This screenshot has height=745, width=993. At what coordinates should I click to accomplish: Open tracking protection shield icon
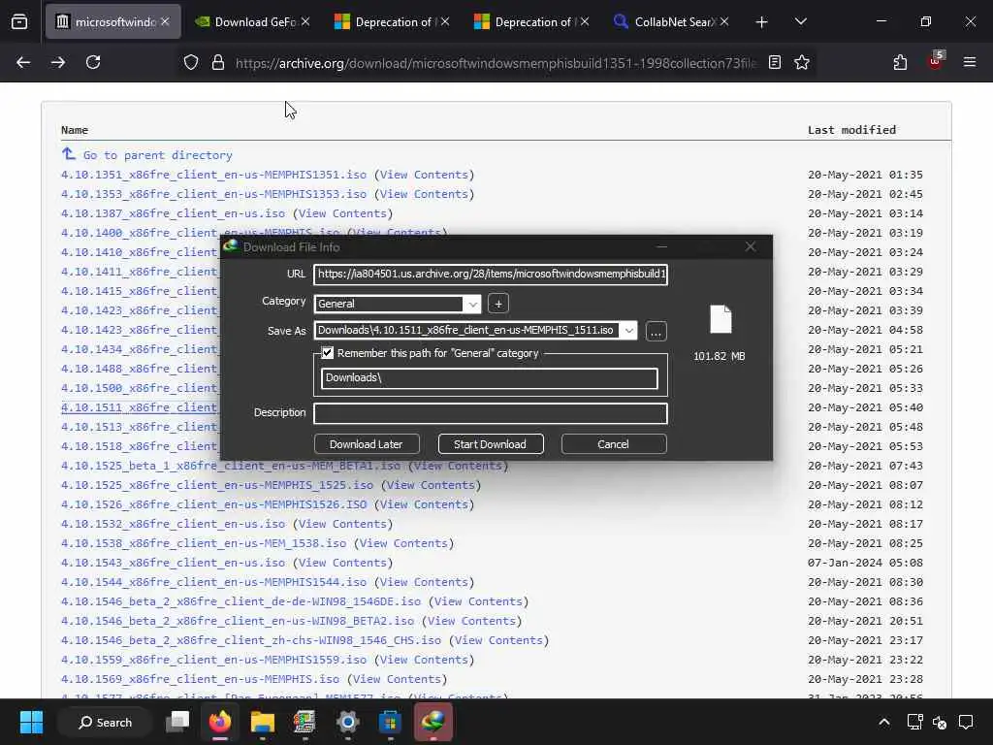(x=191, y=62)
